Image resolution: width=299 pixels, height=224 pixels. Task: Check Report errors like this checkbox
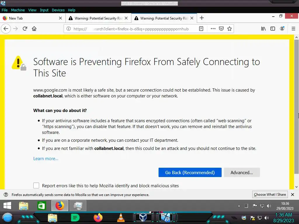(x=36, y=185)
